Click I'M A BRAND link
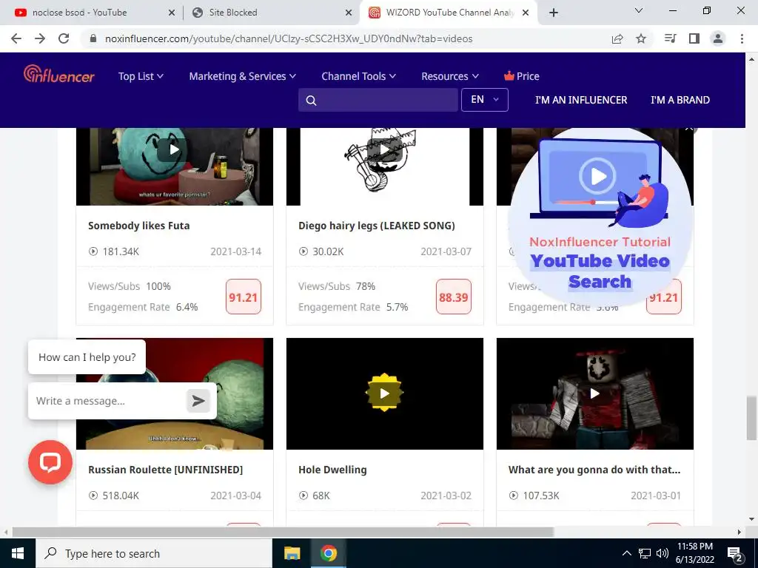Viewport: 758px width, 568px height. [x=680, y=100]
